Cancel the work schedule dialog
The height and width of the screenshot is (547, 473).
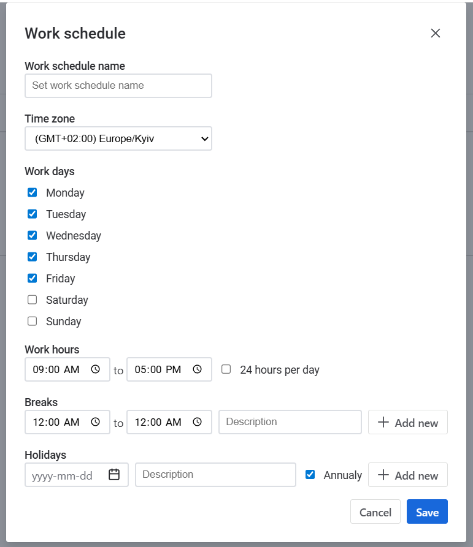pos(375,512)
